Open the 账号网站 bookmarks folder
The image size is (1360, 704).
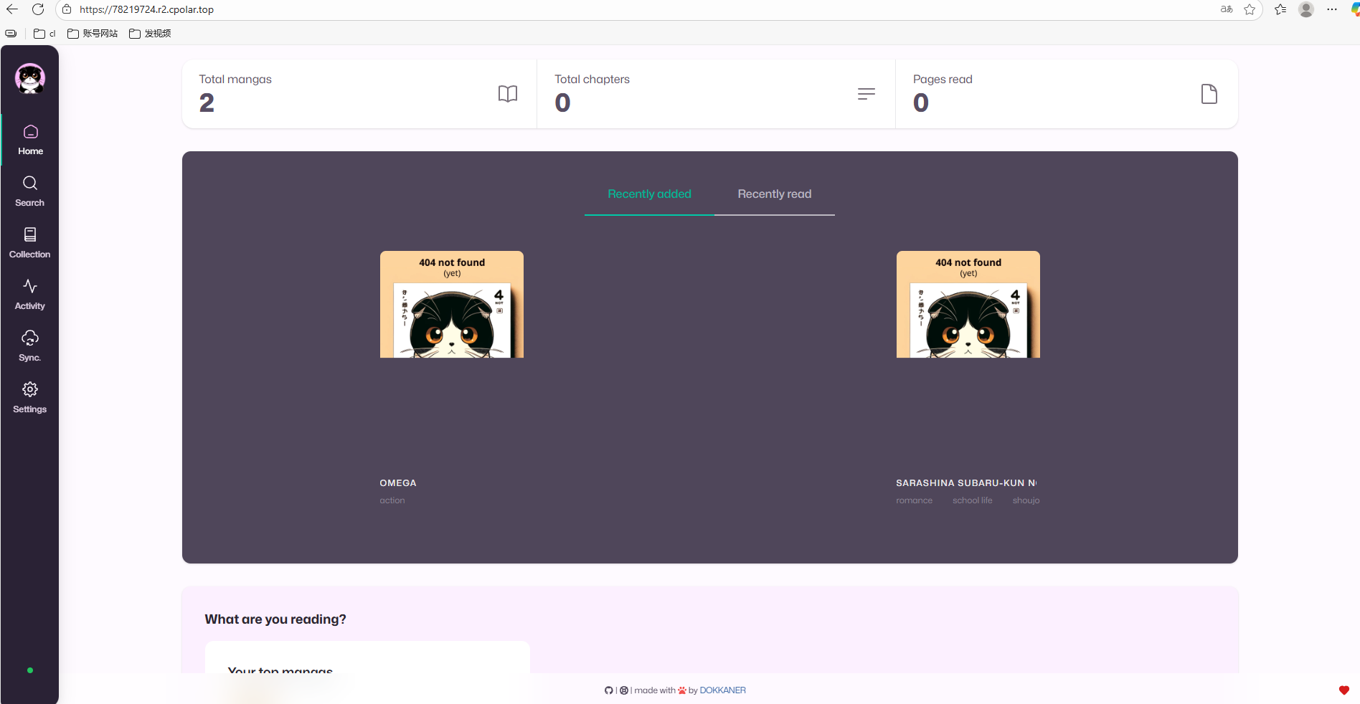93,34
